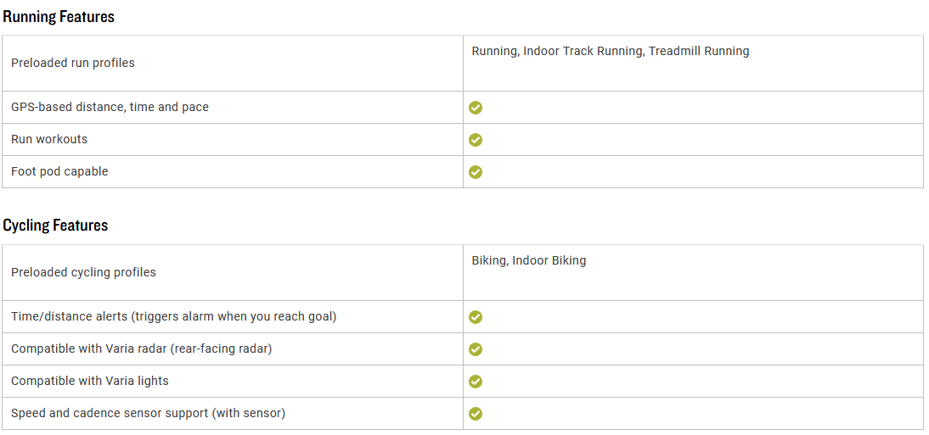The width and height of the screenshot is (929, 435).
Task: Click the Biking, Indoor Biking text
Action: point(529,260)
